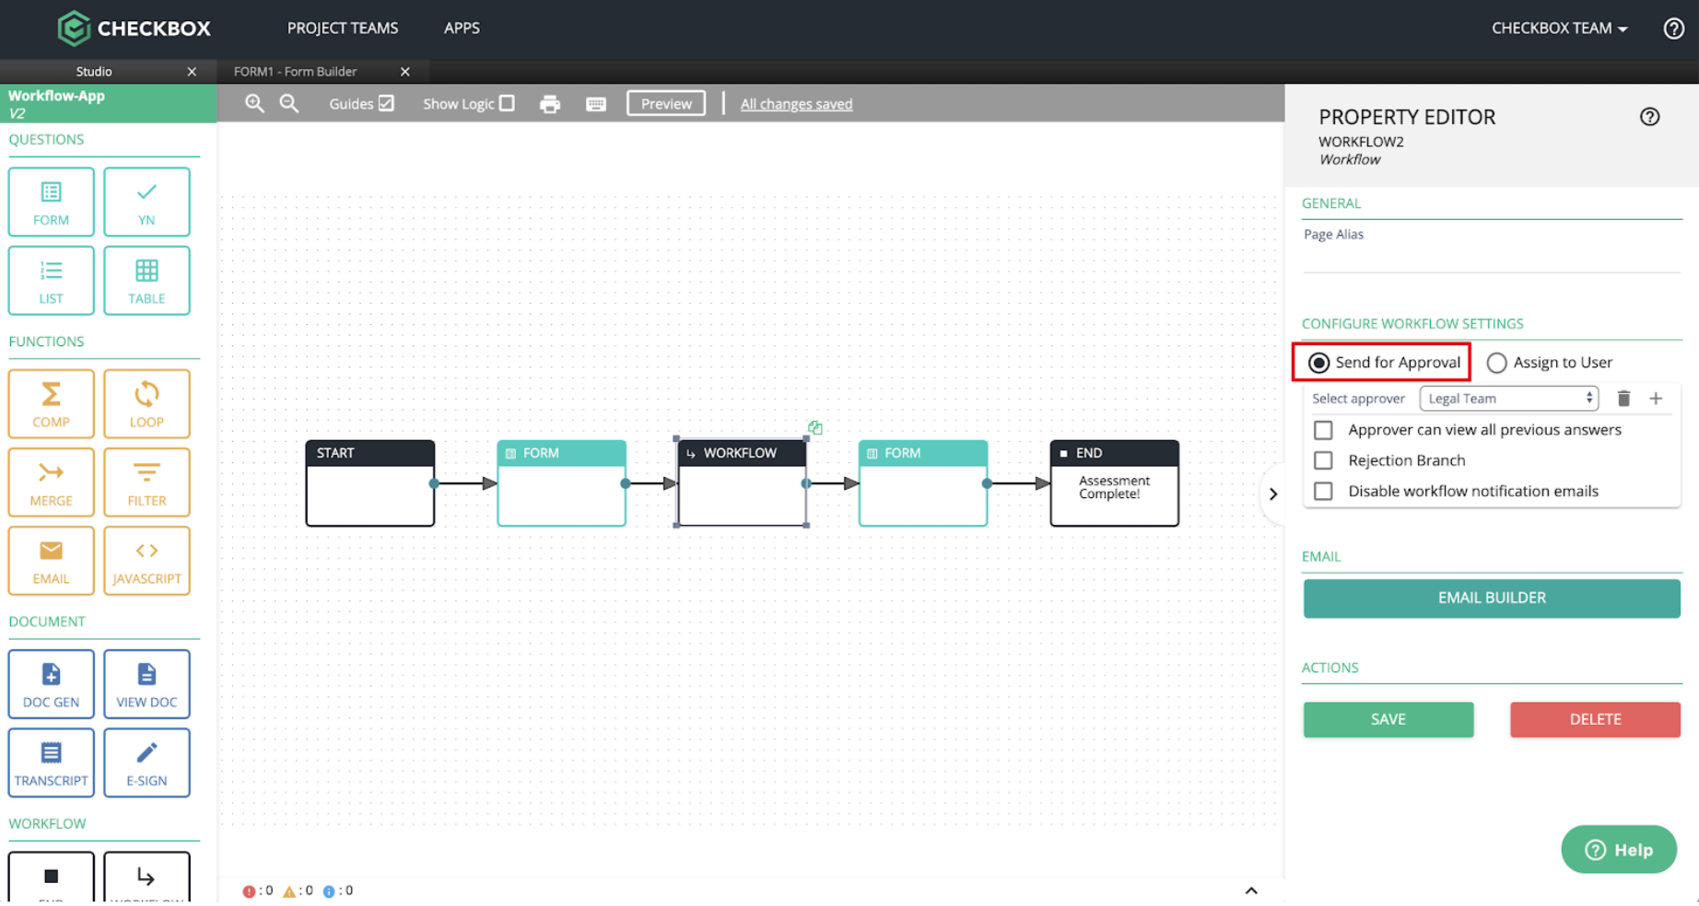Screen dimensions: 1699x906
Task: Enable the Rejection Branch checkbox
Action: coord(1323,460)
